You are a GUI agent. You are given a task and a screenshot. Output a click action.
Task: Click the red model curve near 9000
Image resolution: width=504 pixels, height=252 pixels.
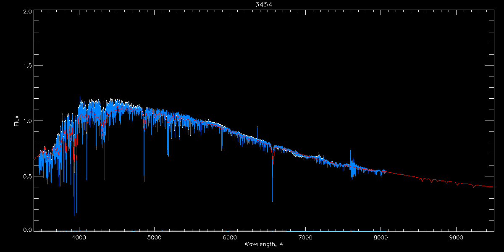tap(456, 183)
